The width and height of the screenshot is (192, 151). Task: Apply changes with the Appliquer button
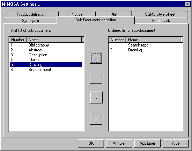coord(147,143)
